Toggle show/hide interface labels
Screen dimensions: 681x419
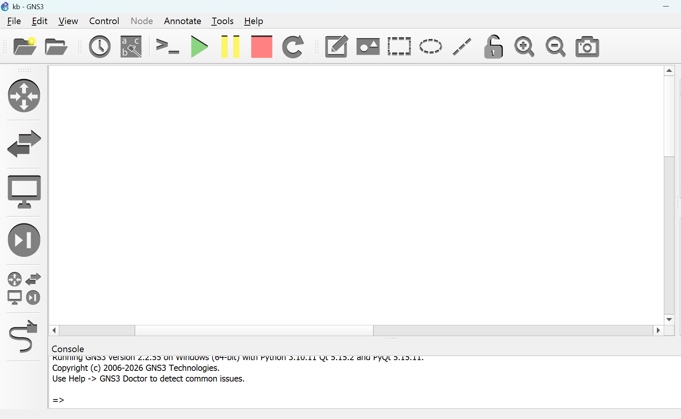(x=131, y=47)
